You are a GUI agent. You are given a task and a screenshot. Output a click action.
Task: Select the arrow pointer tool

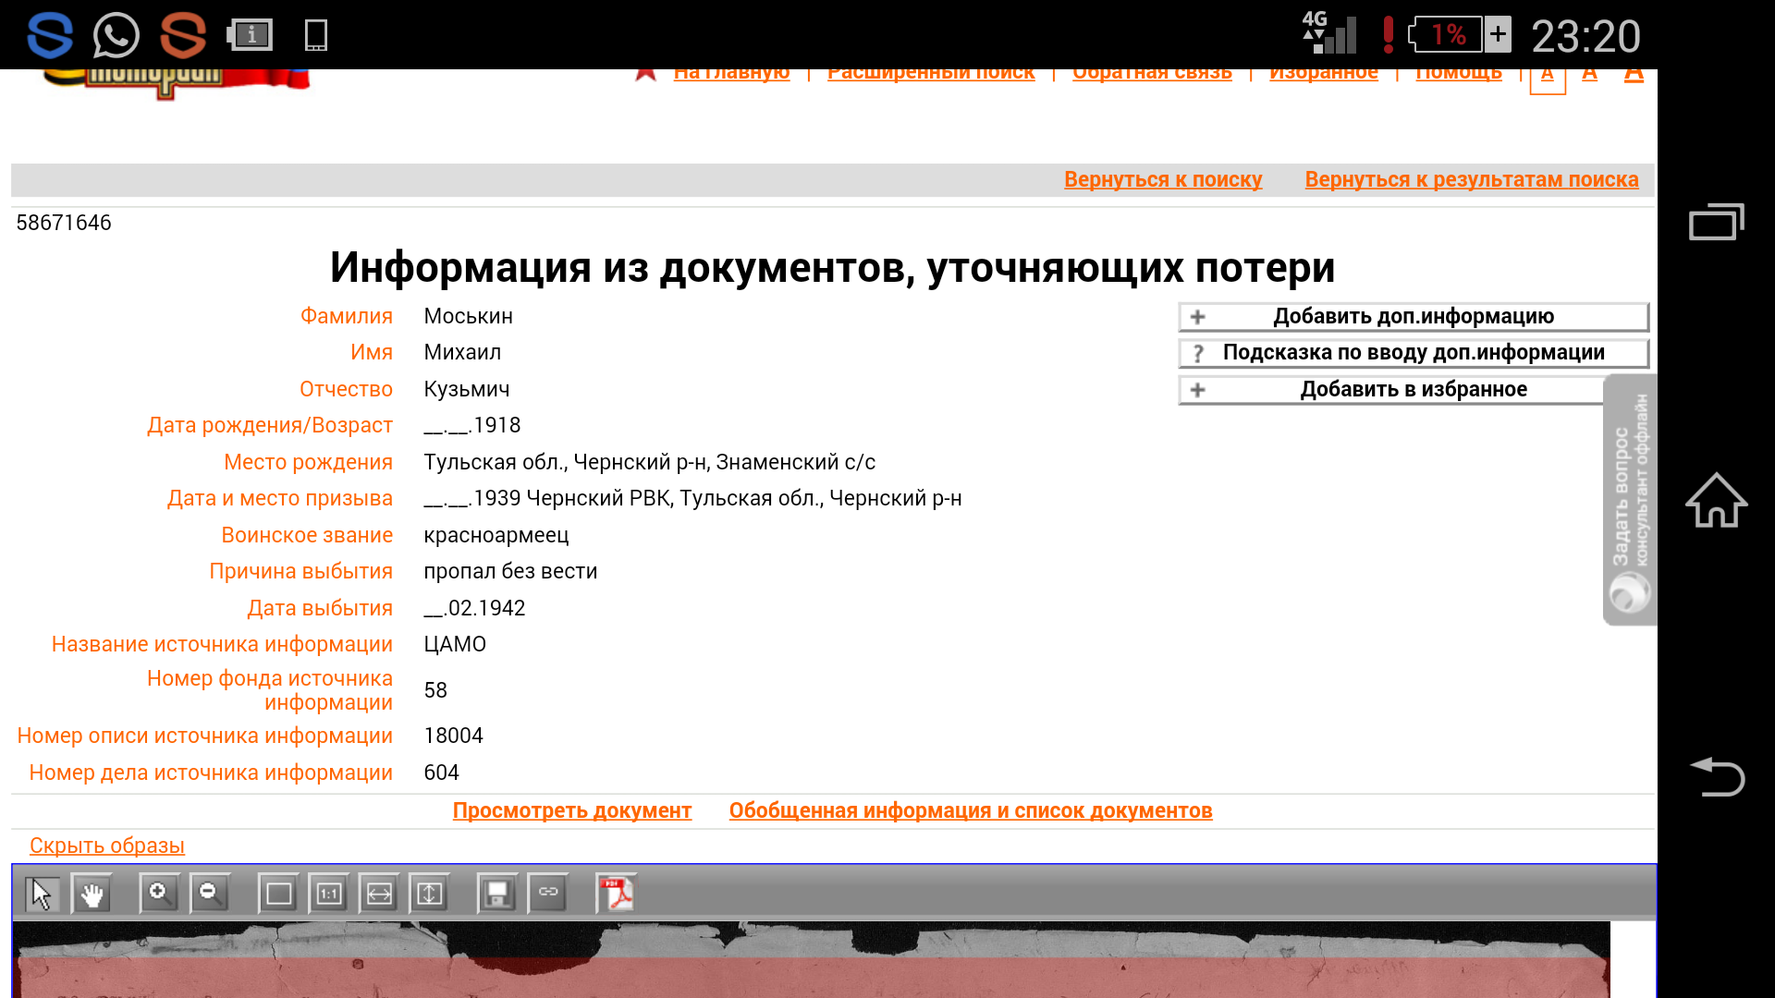42,894
